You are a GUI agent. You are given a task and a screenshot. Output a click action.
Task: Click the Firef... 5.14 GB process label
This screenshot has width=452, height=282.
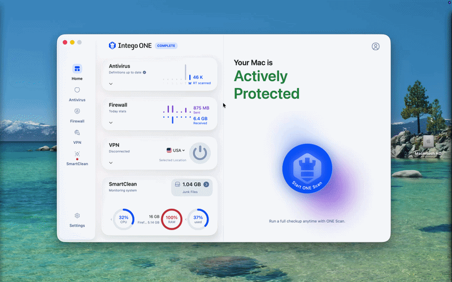tap(149, 222)
